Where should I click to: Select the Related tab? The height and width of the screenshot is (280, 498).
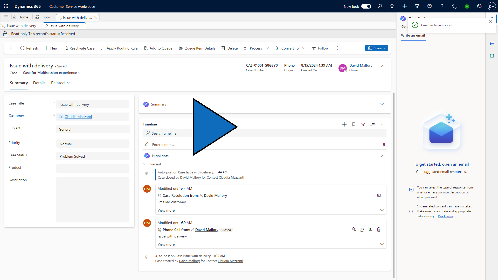[60, 83]
